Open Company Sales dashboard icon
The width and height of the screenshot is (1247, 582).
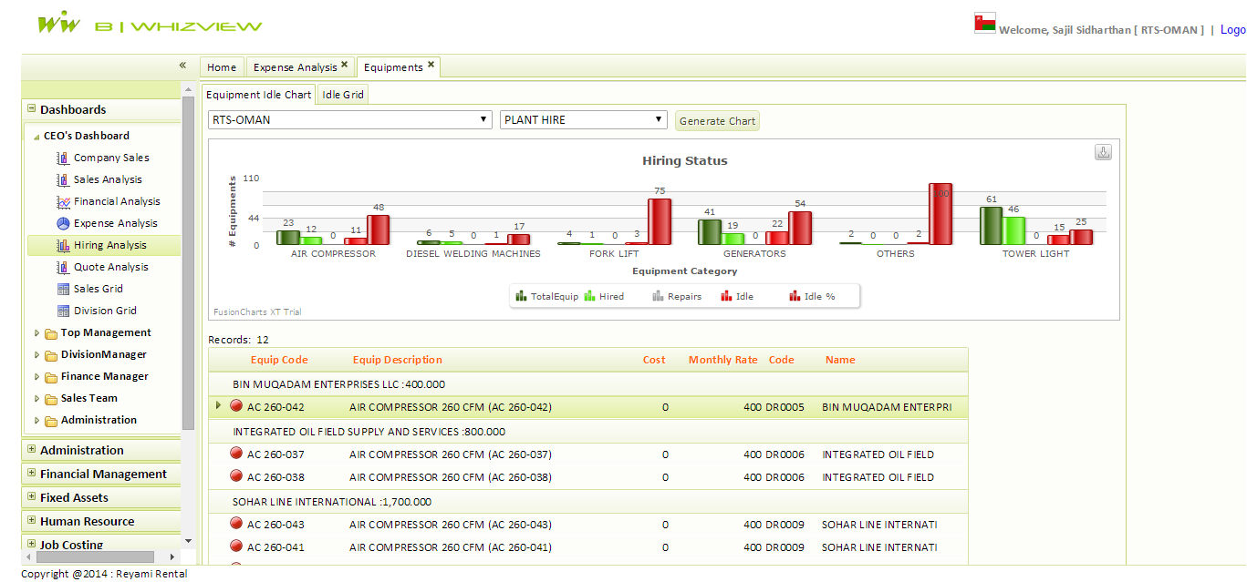coord(63,158)
